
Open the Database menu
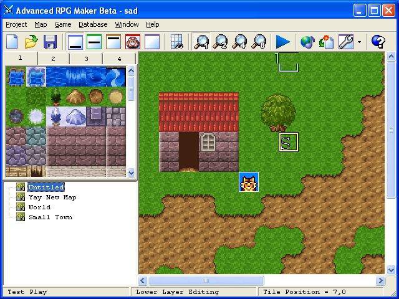click(93, 24)
